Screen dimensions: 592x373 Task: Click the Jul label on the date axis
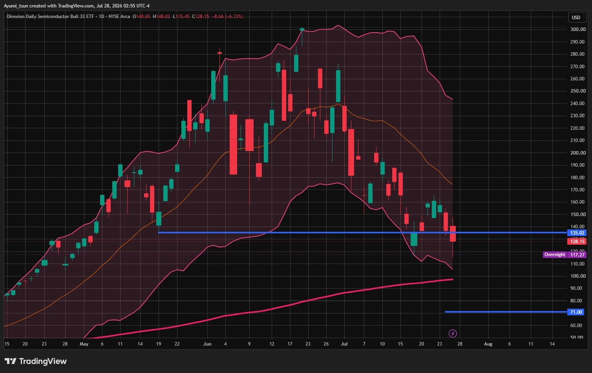click(x=344, y=344)
